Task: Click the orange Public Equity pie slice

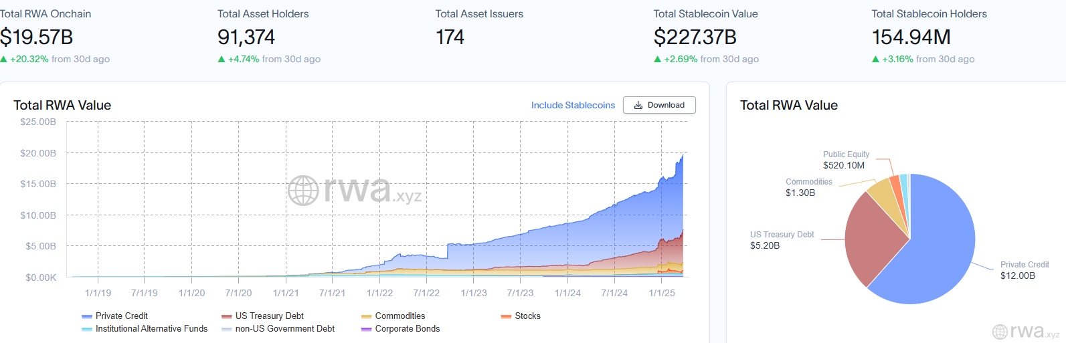Action: pos(895,183)
